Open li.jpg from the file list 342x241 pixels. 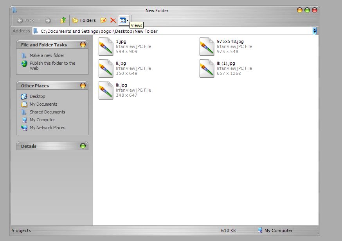point(106,68)
